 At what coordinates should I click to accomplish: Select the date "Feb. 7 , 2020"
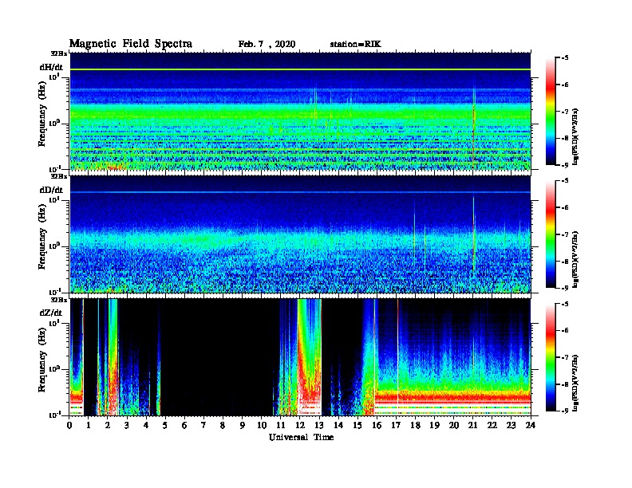(x=267, y=45)
